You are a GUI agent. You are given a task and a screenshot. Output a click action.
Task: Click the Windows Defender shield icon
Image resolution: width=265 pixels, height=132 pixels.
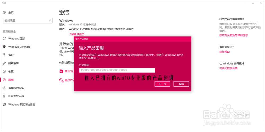5,47
